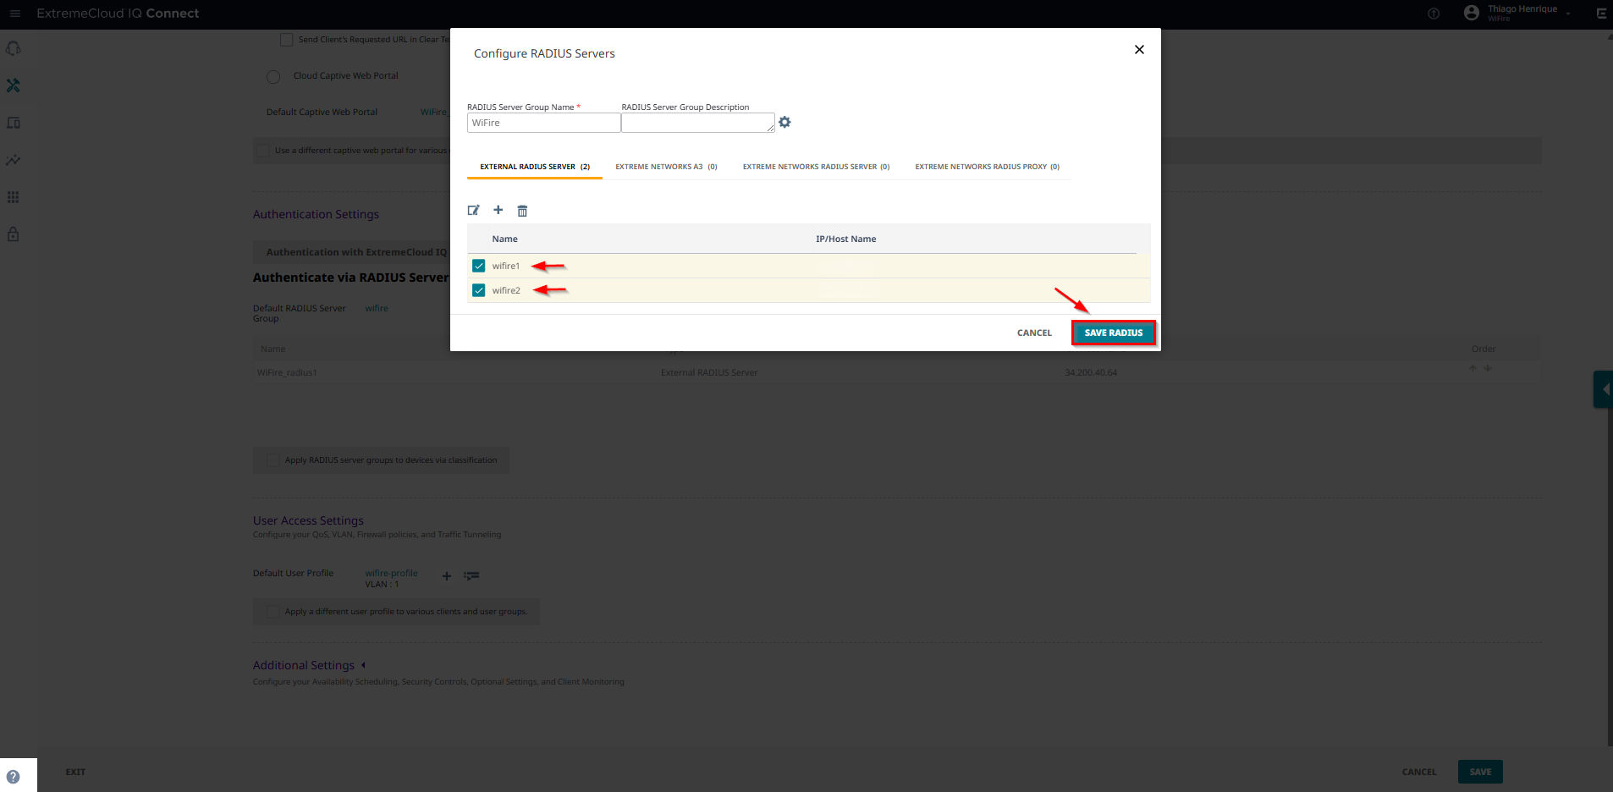Click the move-up order arrow for WiFire_radius1

[1473, 368]
